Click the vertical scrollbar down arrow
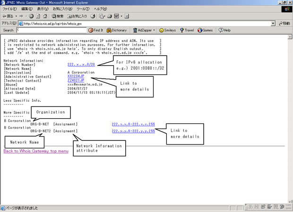This screenshot has height=212, width=293. pyautogui.click(x=290, y=202)
